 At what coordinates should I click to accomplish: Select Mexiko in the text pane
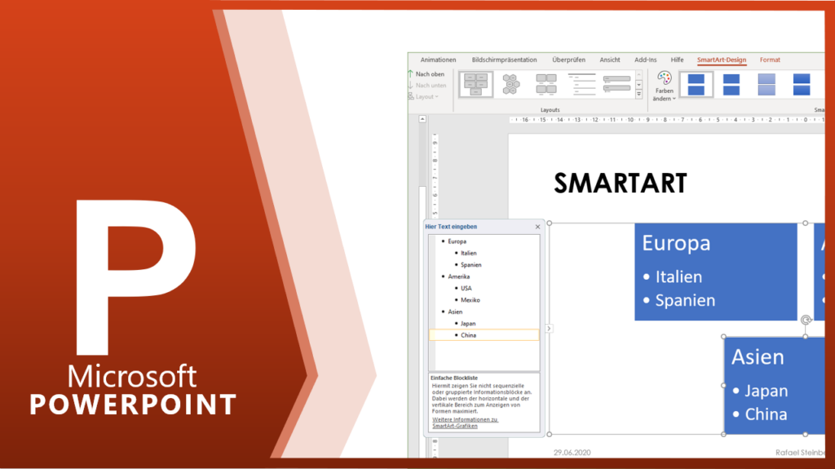point(471,300)
